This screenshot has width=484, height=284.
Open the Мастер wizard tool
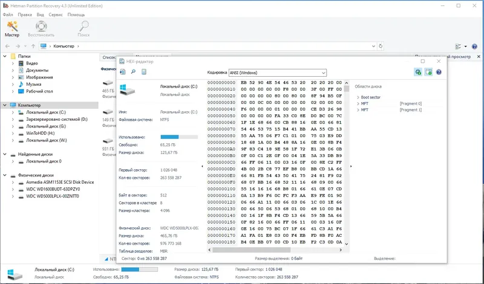(12, 29)
